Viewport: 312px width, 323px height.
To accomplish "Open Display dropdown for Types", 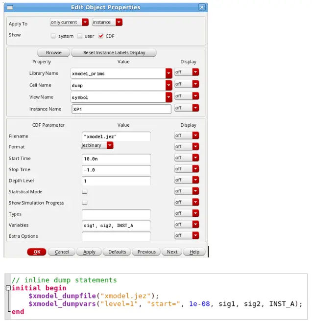I will pyautogui.click(x=187, y=213).
